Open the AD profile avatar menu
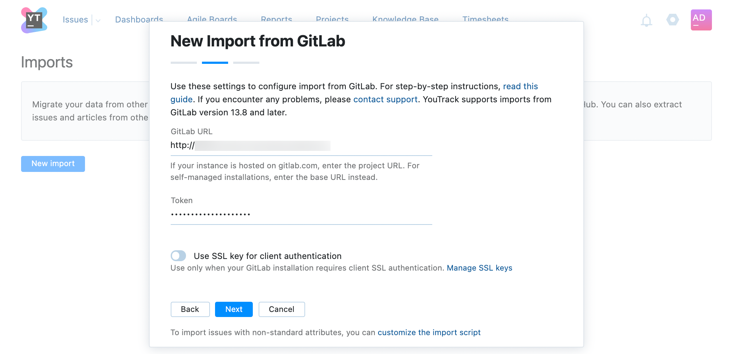 tap(701, 19)
